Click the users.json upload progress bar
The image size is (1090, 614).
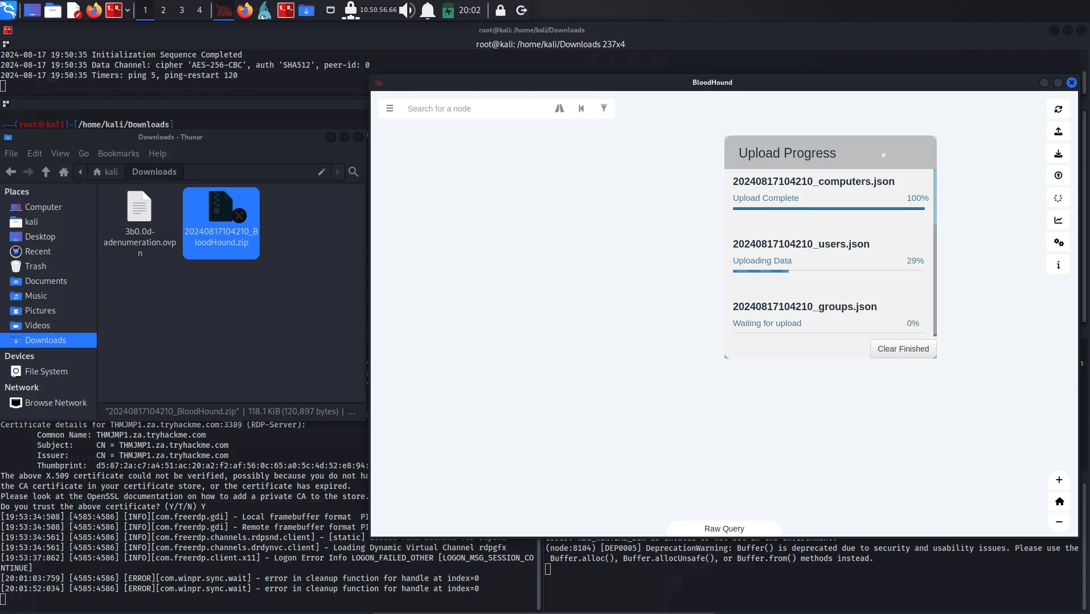[x=829, y=271]
